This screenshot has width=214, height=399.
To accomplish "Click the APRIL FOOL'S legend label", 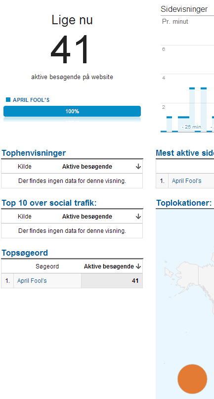I will point(31,100).
